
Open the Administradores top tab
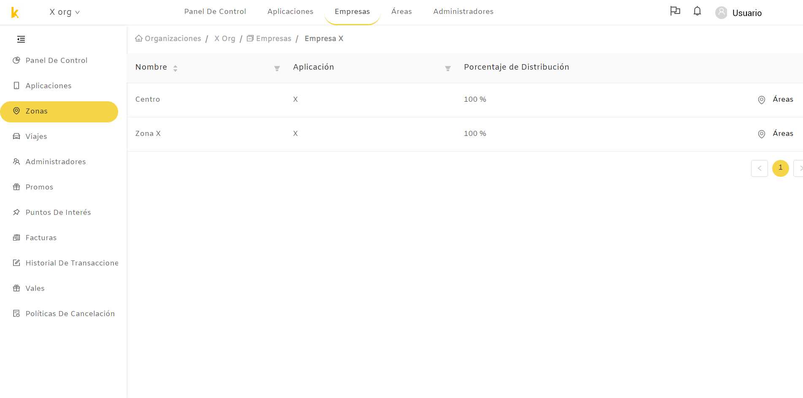pos(463,11)
